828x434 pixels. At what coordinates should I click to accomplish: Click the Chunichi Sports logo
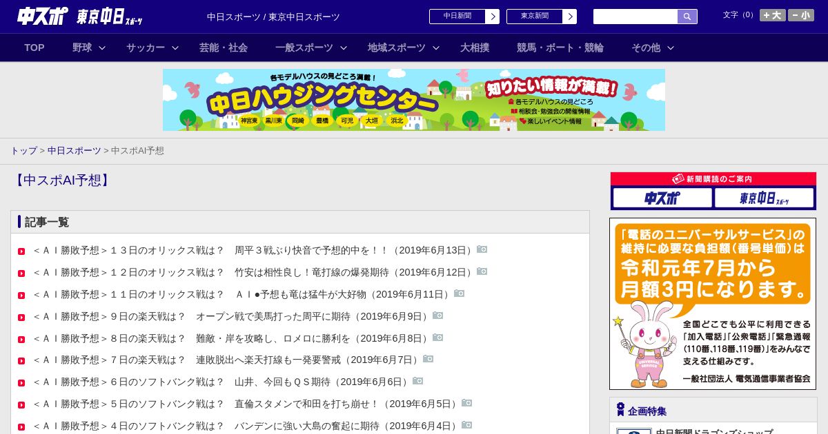tap(42, 16)
